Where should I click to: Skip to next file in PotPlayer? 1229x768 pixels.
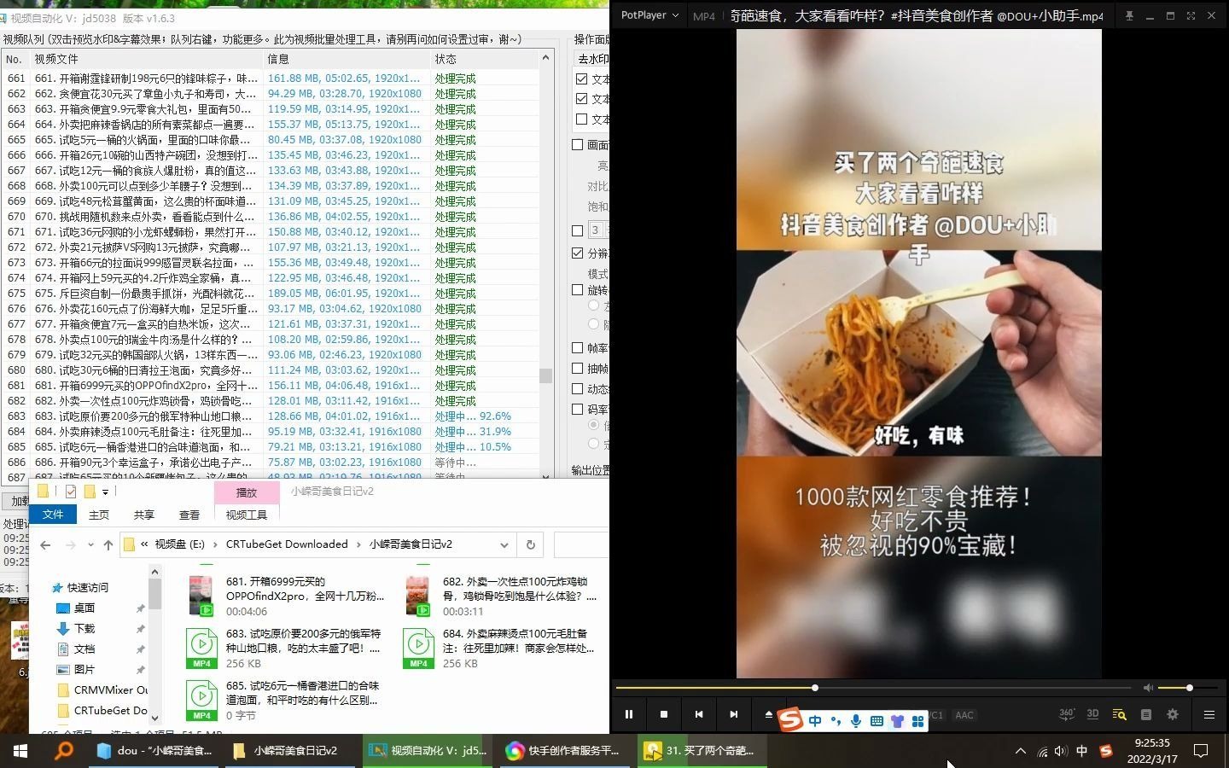pyautogui.click(x=733, y=714)
